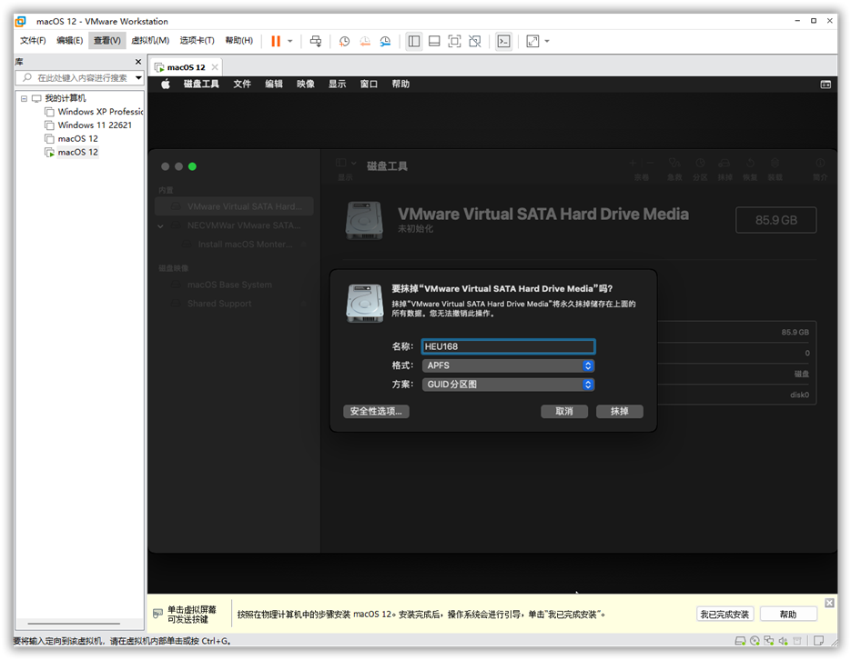Click Send Ctrl+Alt+Del icon in VMware toolbar
The height and width of the screenshot is (660, 851).
tap(315, 41)
